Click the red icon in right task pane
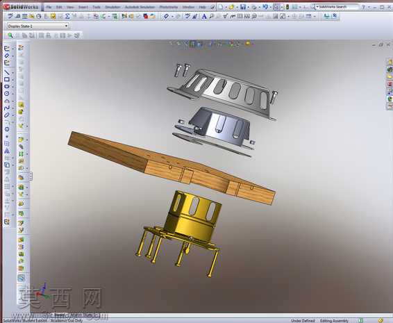Viewport: 393px width, 323px height. pos(390,84)
